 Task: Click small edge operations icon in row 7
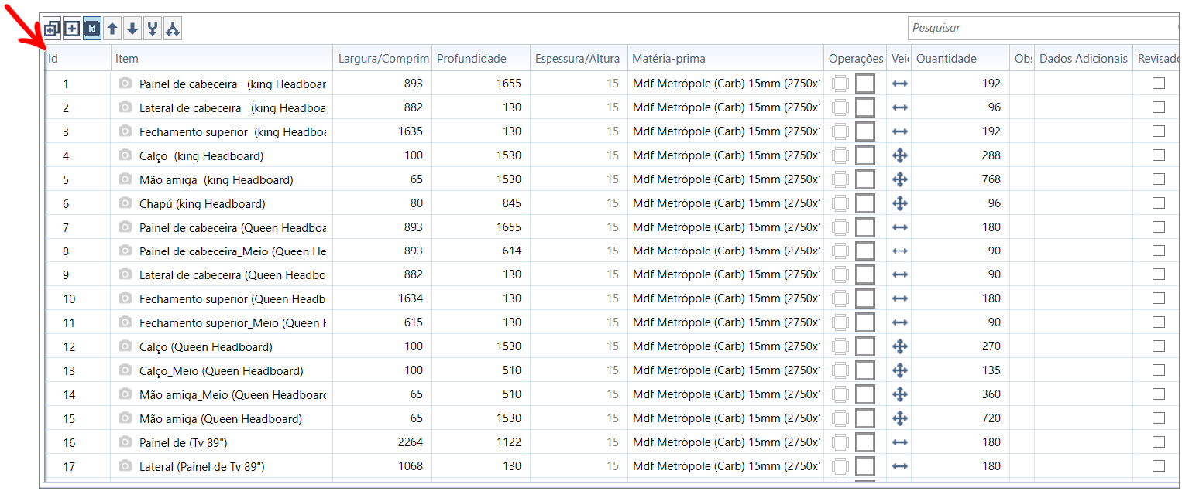(840, 227)
